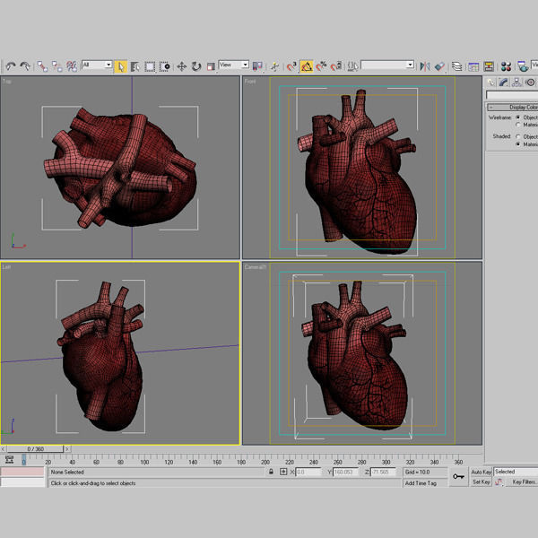The width and height of the screenshot is (538, 538).
Task: Click the Edit Named Selection Sets icon
Action: tap(352, 66)
